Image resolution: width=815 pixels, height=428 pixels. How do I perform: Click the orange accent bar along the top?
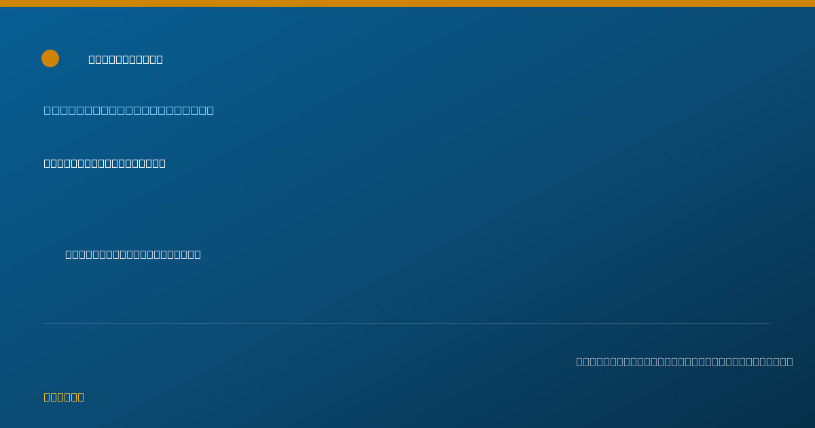[407, 3]
